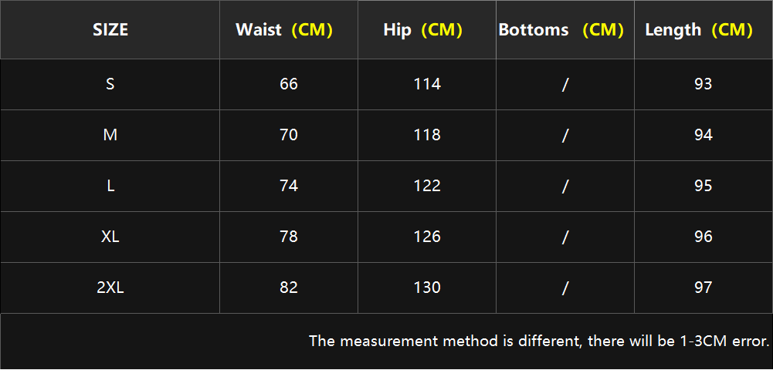Click hip value 114
773x370 pixels.
(x=427, y=84)
